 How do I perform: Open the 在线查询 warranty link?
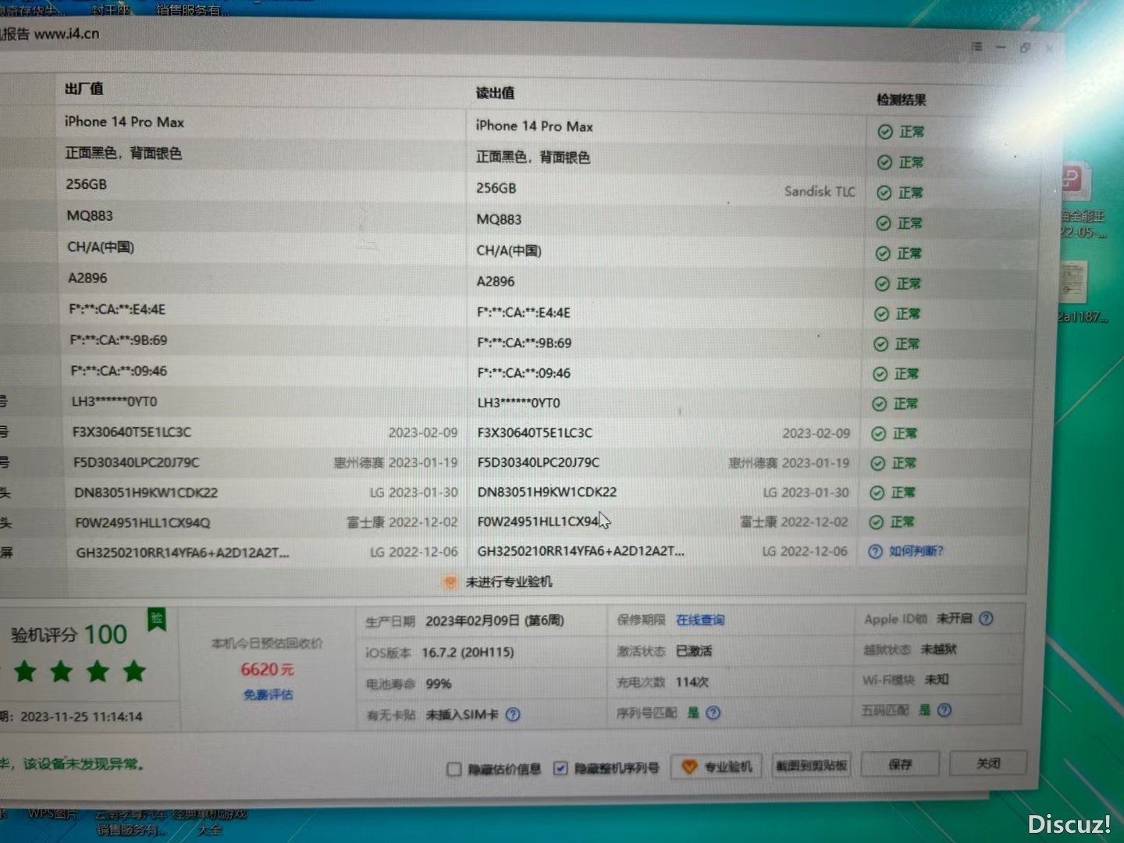point(700,620)
